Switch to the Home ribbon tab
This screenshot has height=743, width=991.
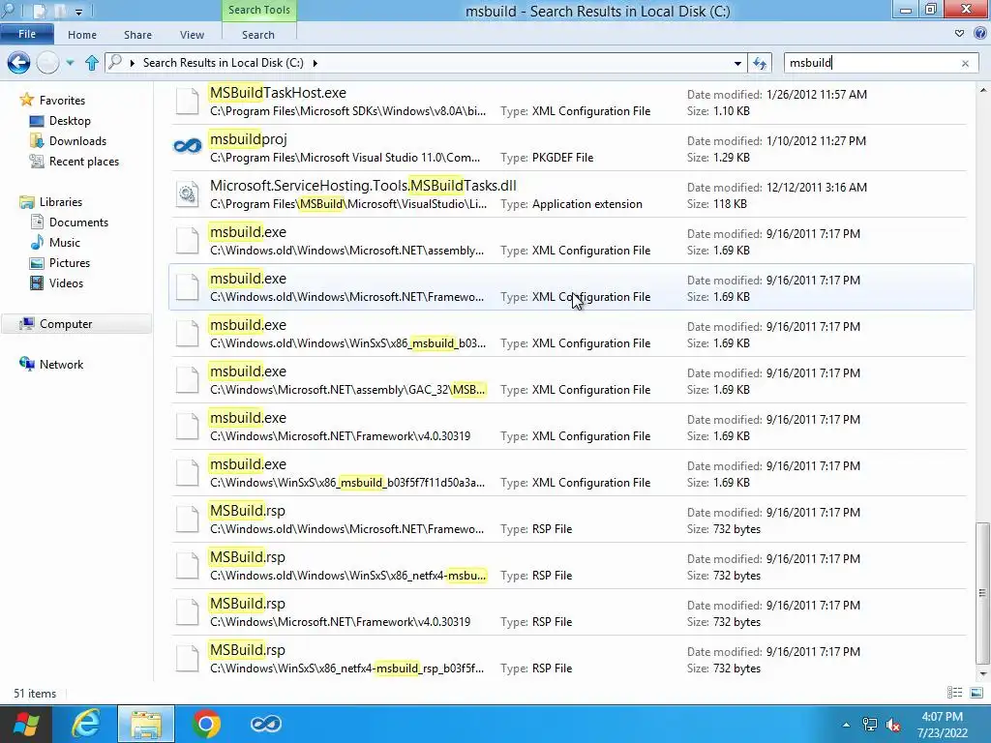pos(82,35)
